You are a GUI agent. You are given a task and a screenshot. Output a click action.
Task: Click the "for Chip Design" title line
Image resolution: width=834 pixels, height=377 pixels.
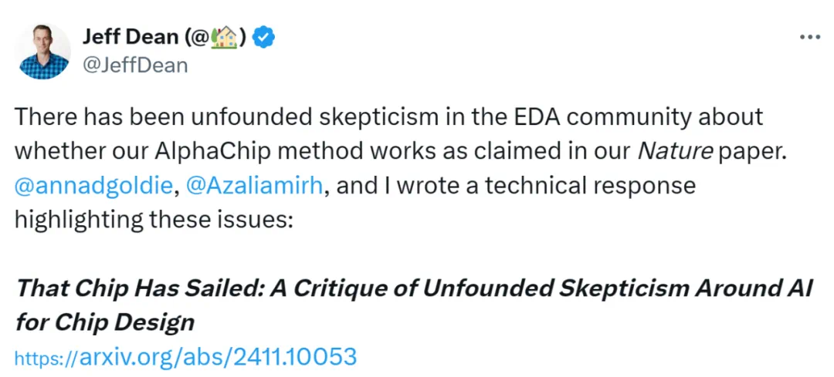pos(104,321)
